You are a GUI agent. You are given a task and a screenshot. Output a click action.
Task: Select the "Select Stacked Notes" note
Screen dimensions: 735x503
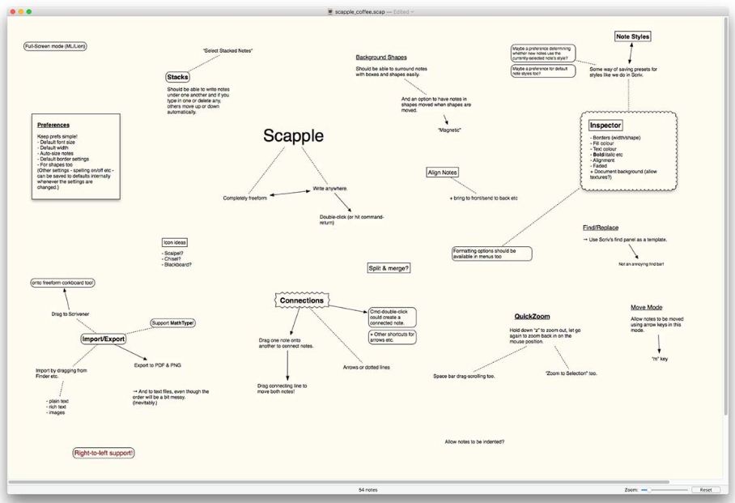pyautogui.click(x=227, y=50)
